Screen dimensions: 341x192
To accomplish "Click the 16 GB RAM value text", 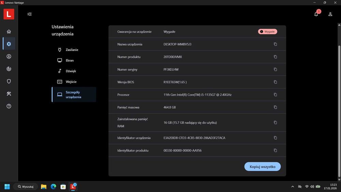I will coord(190,122).
